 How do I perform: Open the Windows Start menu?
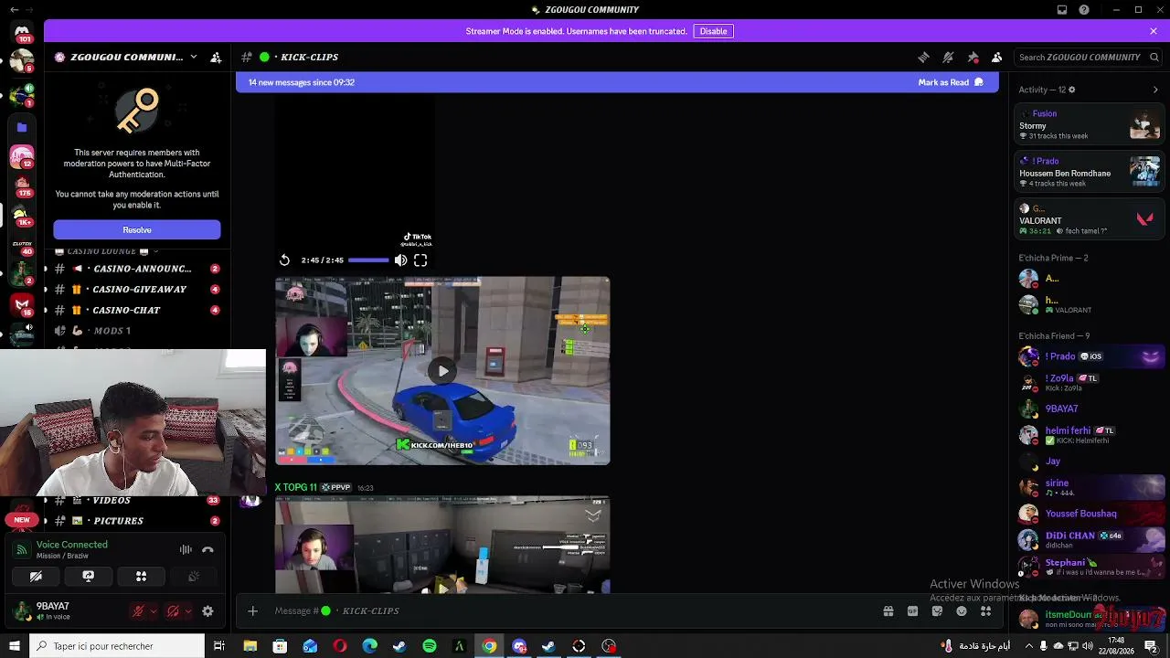point(14,646)
